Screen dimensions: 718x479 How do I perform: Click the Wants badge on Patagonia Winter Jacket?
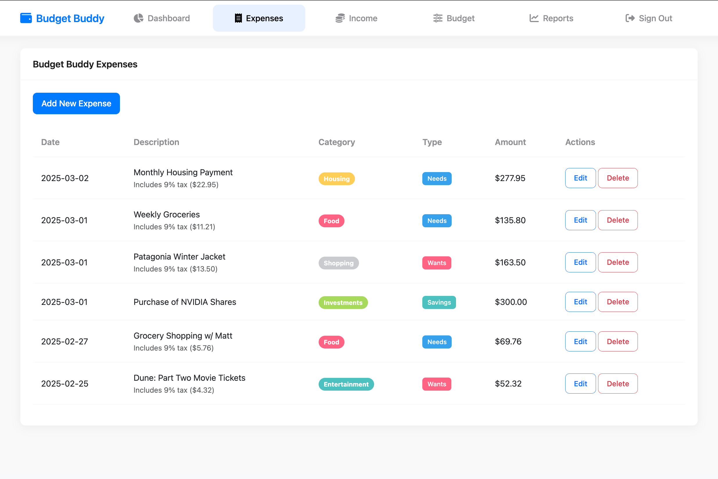pos(437,262)
